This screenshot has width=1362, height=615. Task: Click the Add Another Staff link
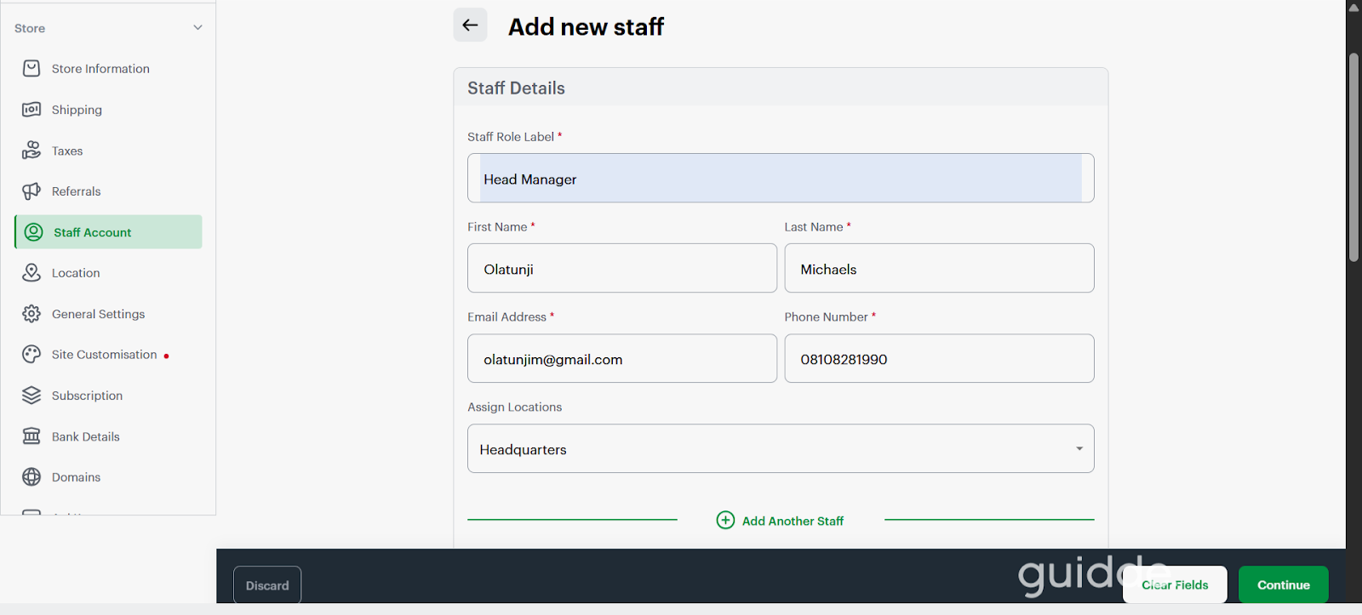(793, 521)
